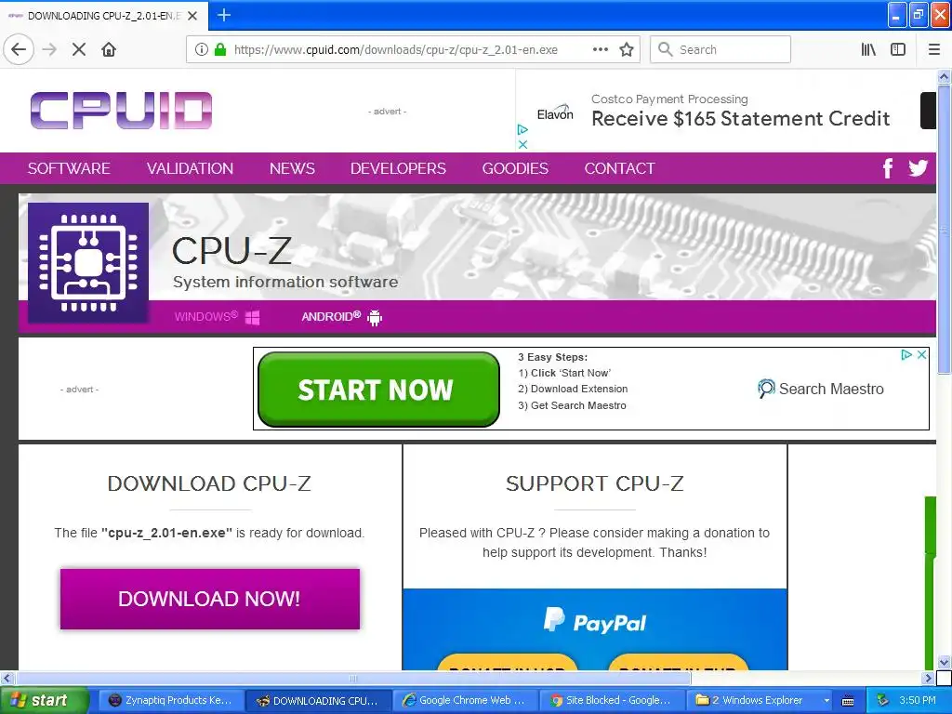Open the SOFTWARE menu item

point(69,168)
